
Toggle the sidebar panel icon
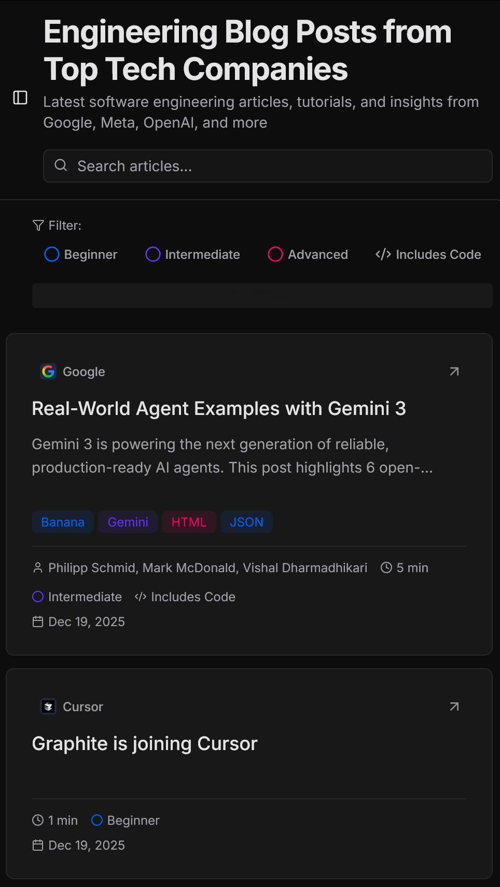[x=20, y=98]
